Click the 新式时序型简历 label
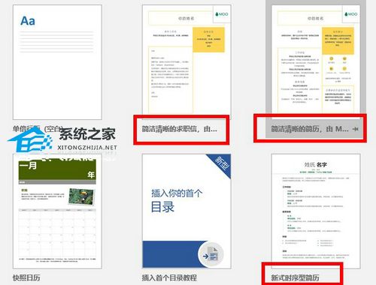376x285 pixels. point(295,277)
